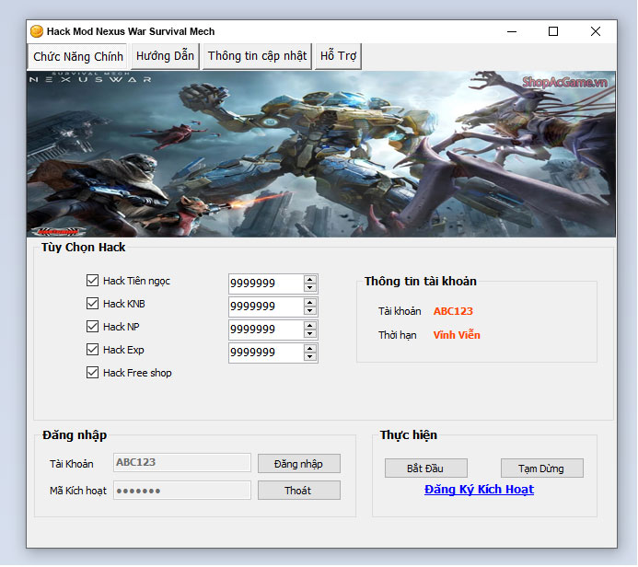Open the Hướng Dẫn tab
The image size is (638, 567).
[x=165, y=56]
